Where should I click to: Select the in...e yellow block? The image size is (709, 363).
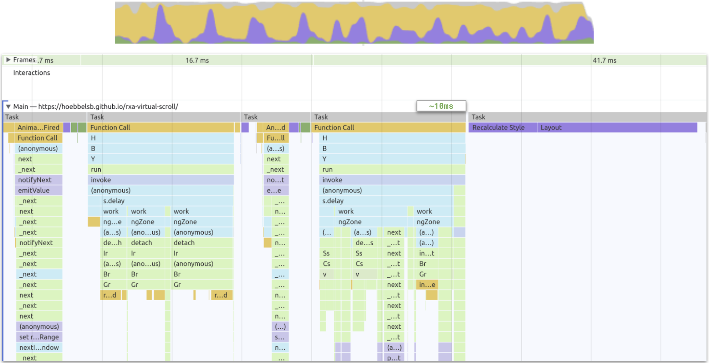(x=427, y=285)
